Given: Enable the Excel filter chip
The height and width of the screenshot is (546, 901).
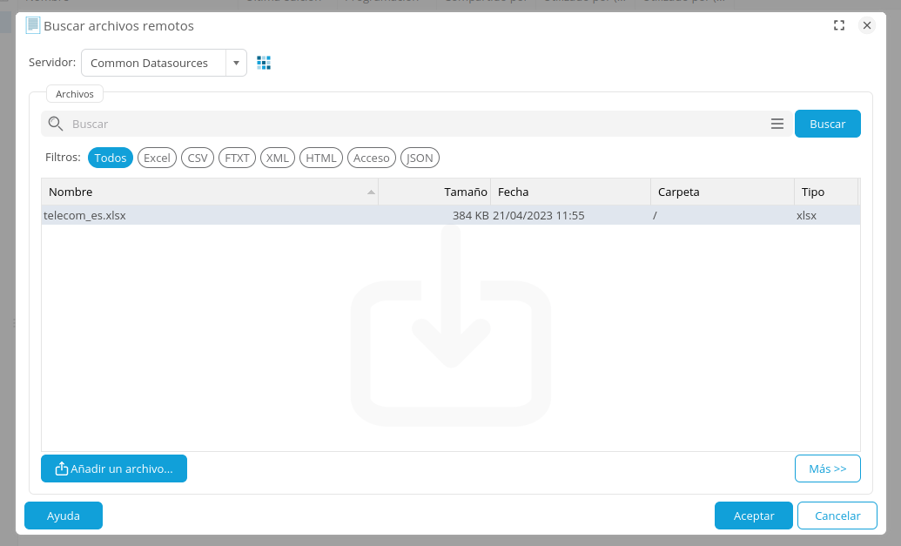Looking at the screenshot, I should click(x=157, y=158).
